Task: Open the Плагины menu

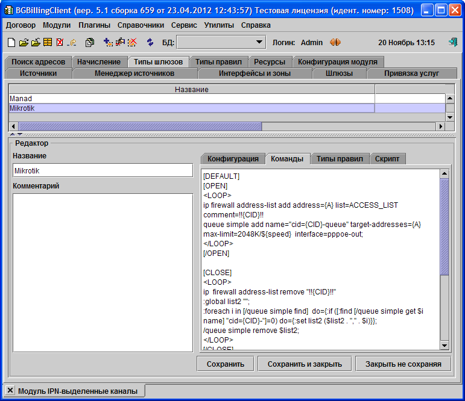Action: [x=94, y=25]
